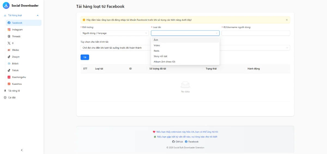This screenshot has height=154, width=327.
Task: Open the Đối tượng dropdown
Action: pos(114,33)
